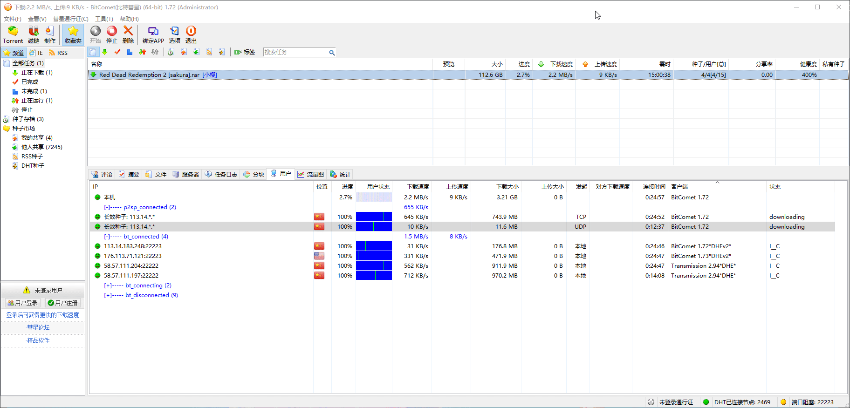Screen dimensions: 850x408
Task: Open the Torrent file button
Action: coord(13,35)
